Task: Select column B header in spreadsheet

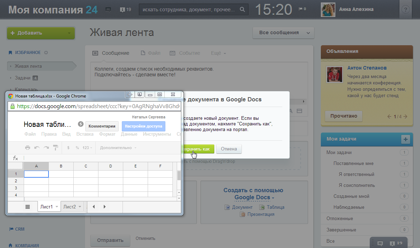Action: [61, 166]
